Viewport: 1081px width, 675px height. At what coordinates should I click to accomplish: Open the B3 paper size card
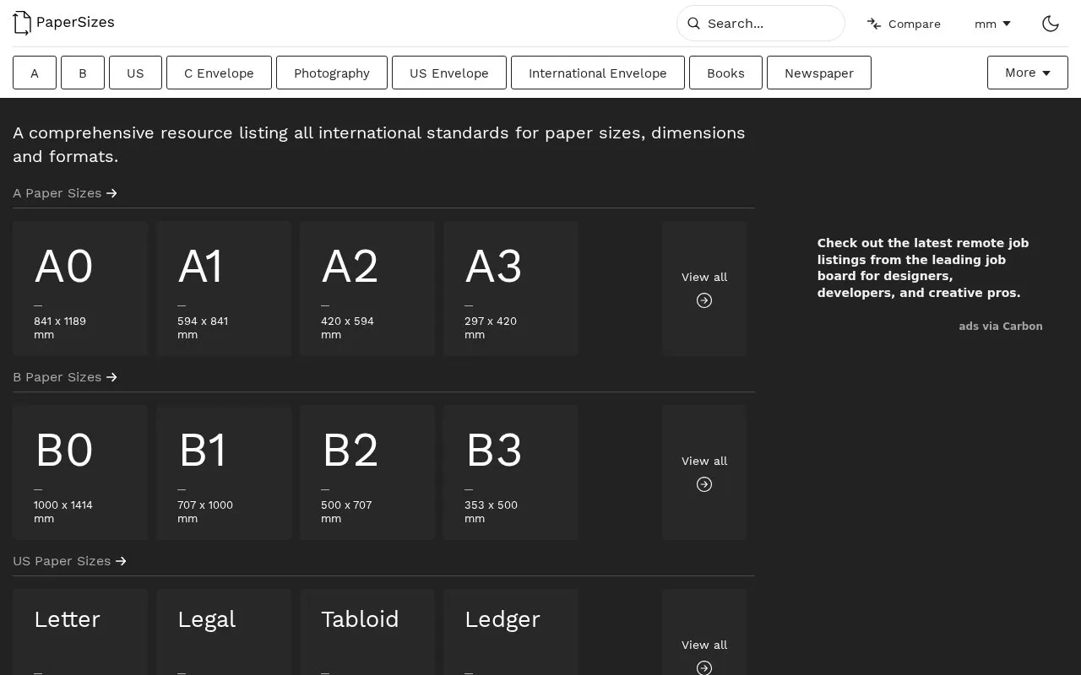pos(511,472)
